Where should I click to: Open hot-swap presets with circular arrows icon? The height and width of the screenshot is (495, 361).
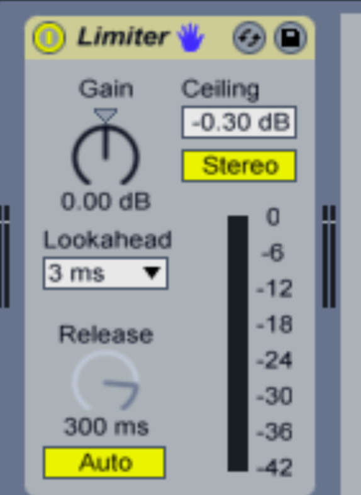pos(250,38)
